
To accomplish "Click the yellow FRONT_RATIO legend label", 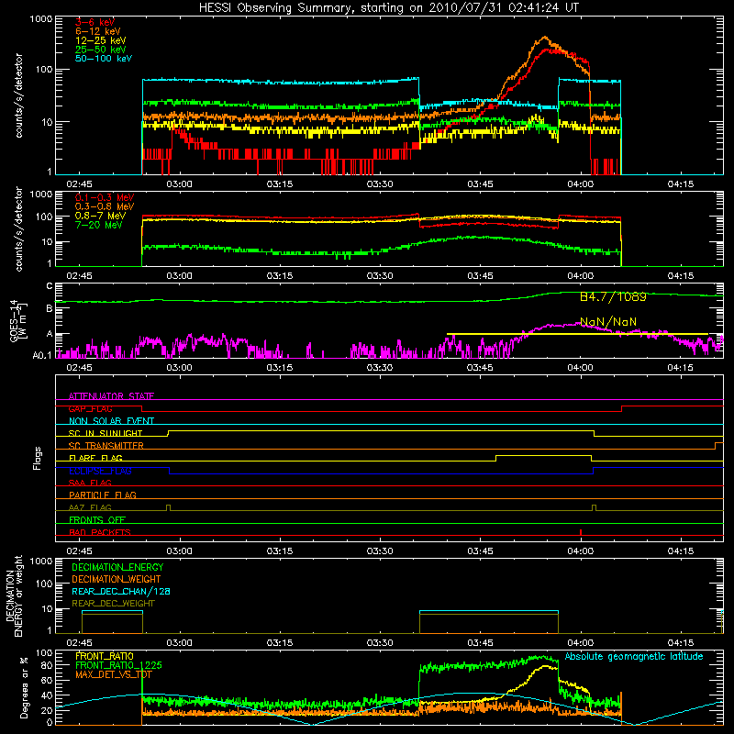I will coord(105,656).
